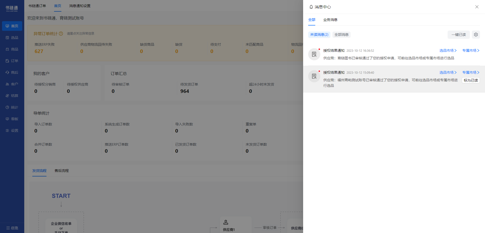Click the message settings gear icon
485x233 pixels.
(x=476, y=35)
